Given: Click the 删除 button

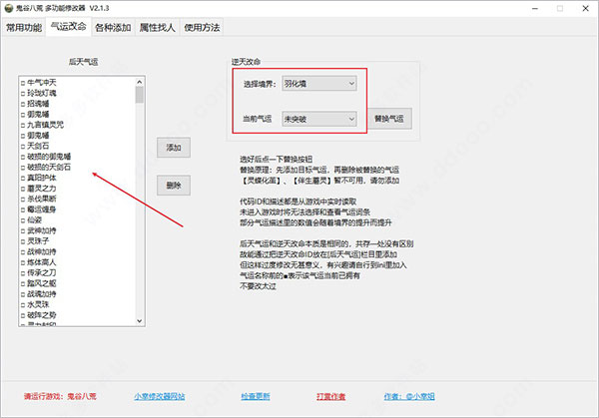Looking at the screenshot, I should [173, 185].
